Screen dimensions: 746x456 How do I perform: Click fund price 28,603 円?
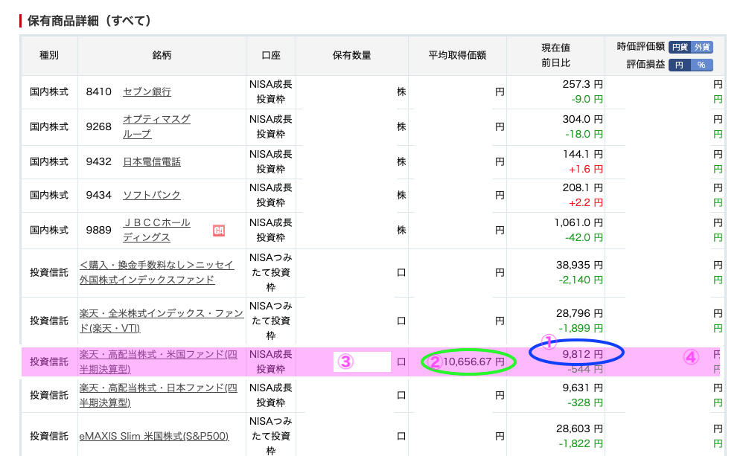[579, 428]
